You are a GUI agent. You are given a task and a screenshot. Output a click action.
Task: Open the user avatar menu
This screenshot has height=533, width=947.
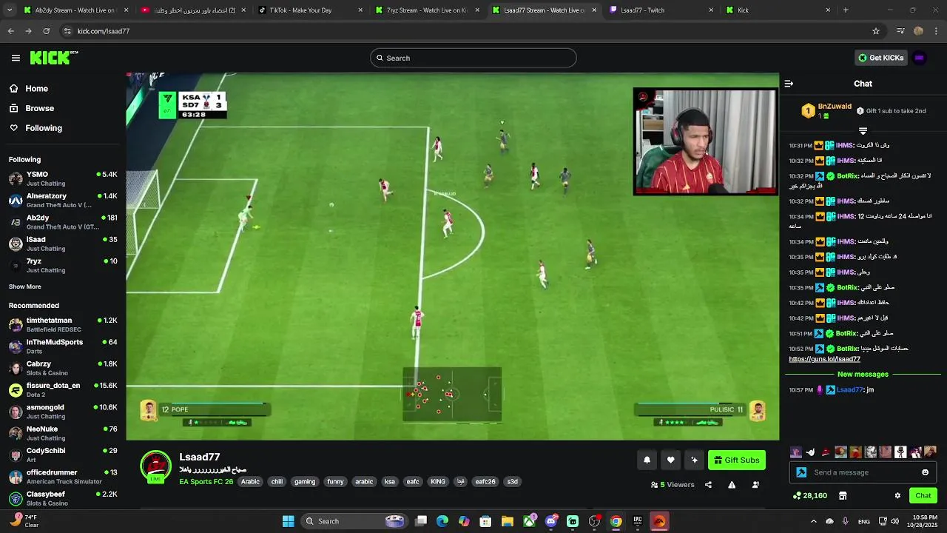tap(920, 58)
